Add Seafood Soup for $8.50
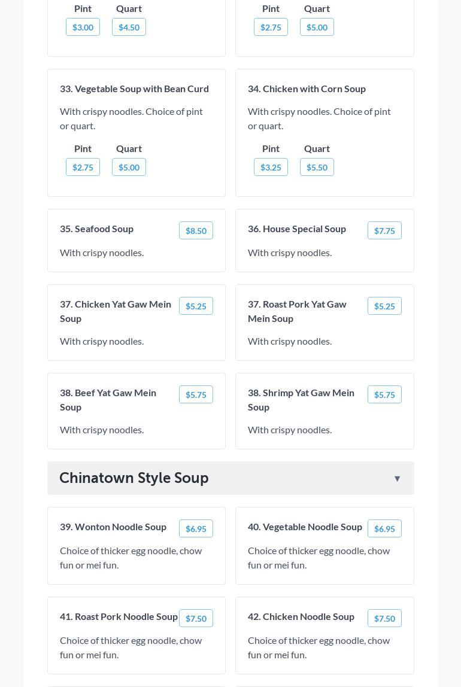 (196, 231)
